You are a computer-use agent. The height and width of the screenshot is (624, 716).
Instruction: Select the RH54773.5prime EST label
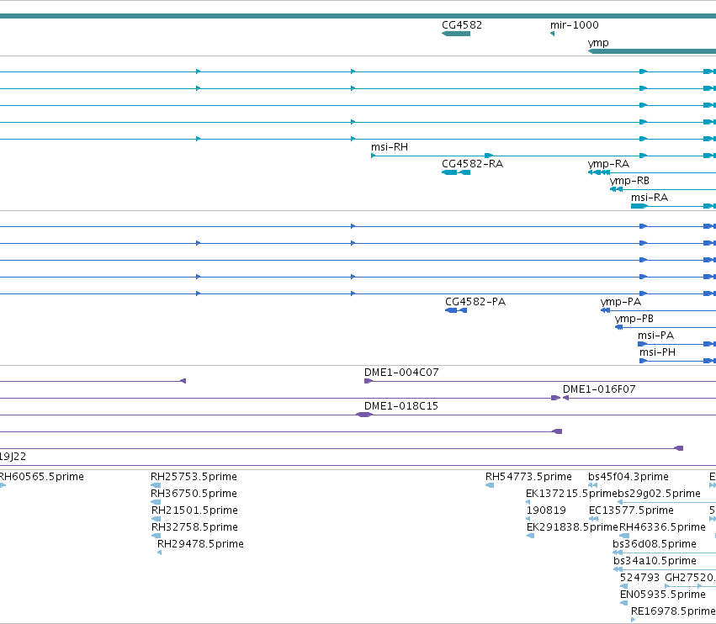pos(528,477)
